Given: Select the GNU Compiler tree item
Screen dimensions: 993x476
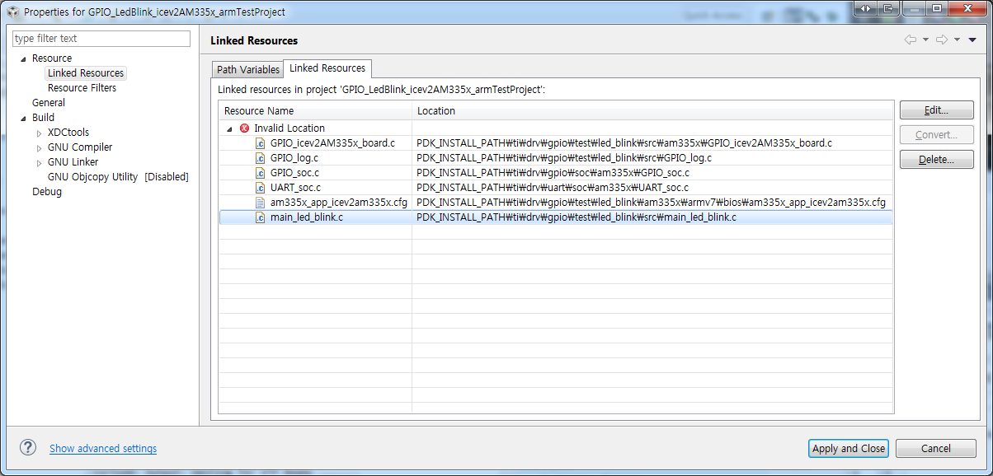Looking at the screenshot, I should pyautogui.click(x=80, y=147).
